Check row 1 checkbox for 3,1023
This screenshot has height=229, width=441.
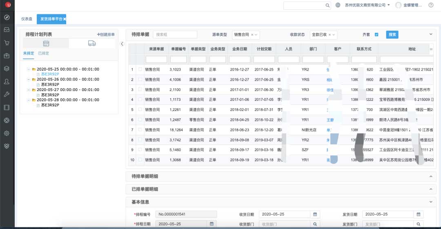(140, 69)
